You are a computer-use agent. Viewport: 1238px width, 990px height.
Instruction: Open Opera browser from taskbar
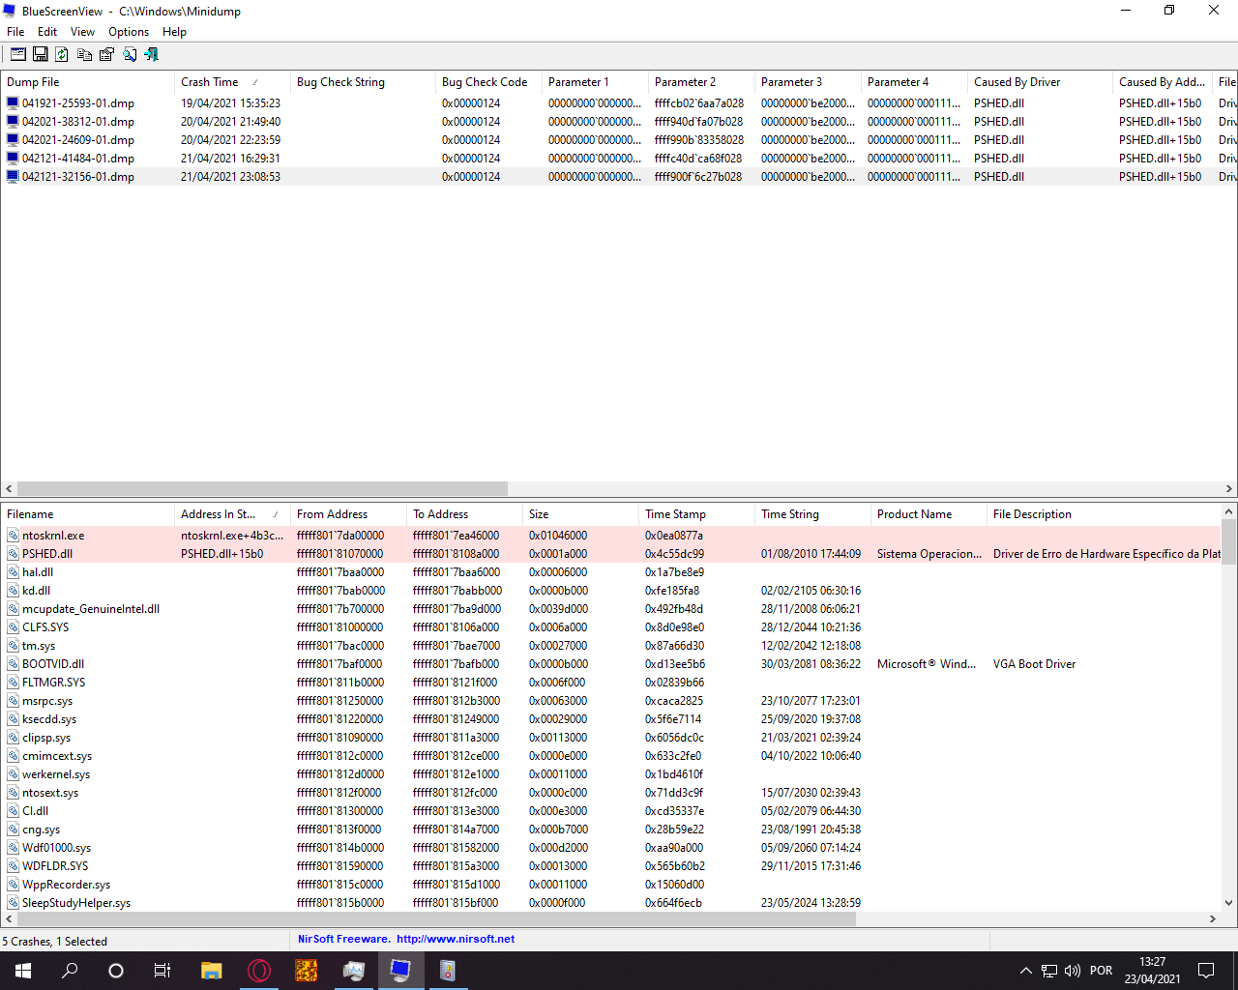[x=258, y=971]
